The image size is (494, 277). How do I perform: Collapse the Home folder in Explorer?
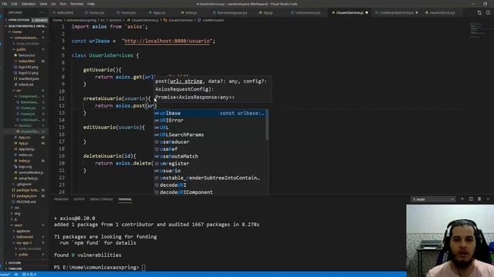click(x=26, y=32)
